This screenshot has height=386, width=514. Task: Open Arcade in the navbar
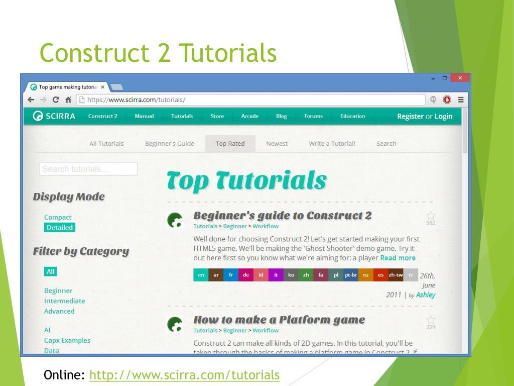point(250,116)
